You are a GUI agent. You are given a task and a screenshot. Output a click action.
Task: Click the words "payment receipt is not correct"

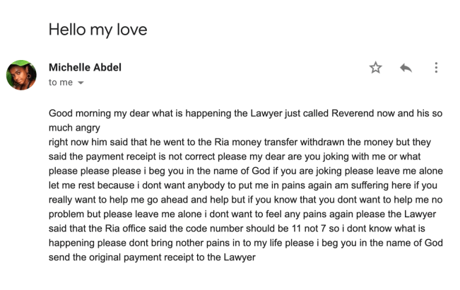tap(141, 157)
